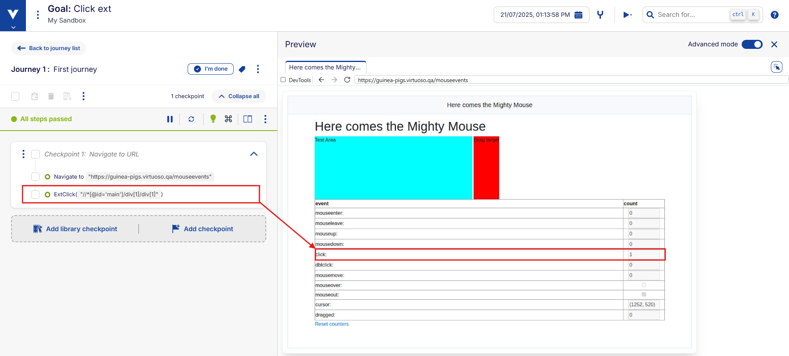Collapse Checkpoint 1 with the chevron
789x356 pixels.
pyautogui.click(x=254, y=154)
